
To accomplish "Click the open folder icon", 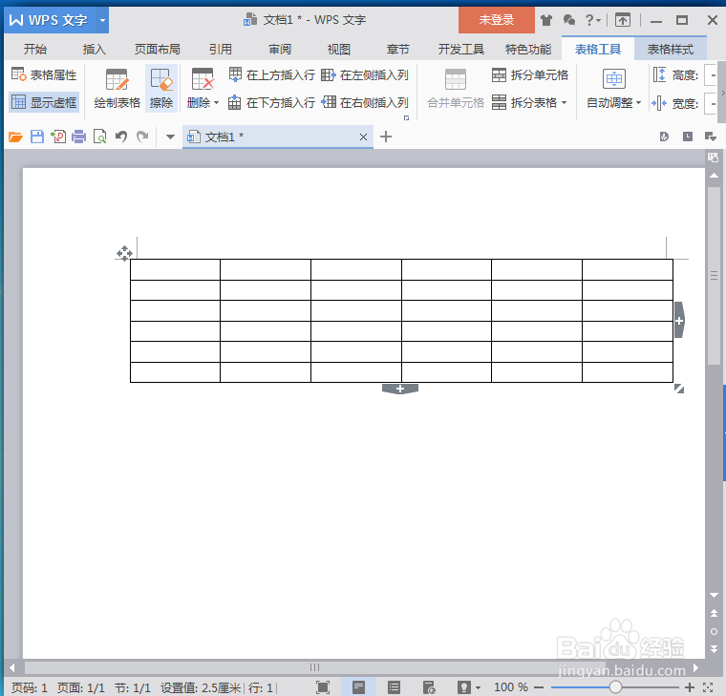I will (15, 137).
